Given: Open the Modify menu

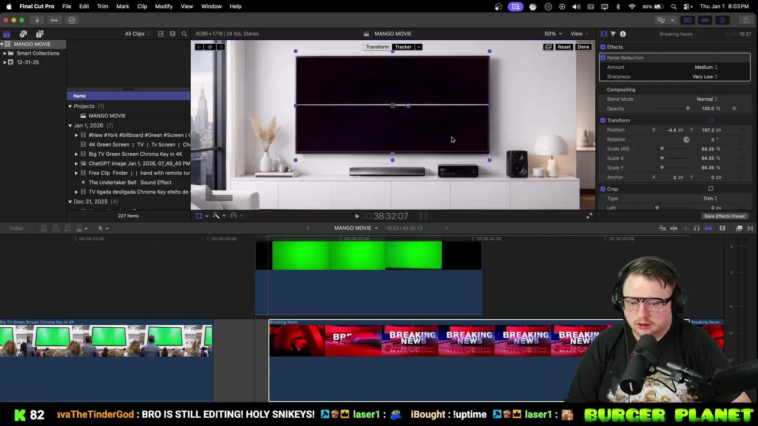Looking at the screenshot, I should click(163, 7).
